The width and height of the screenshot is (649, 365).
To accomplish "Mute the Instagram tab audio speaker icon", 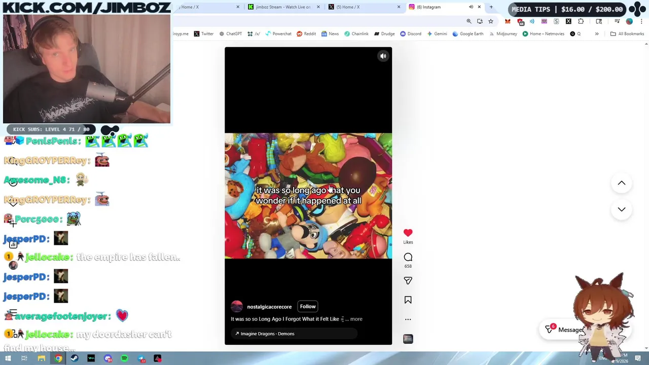I will click(471, 7).
